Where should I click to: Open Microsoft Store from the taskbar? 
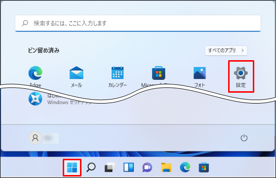204,168
